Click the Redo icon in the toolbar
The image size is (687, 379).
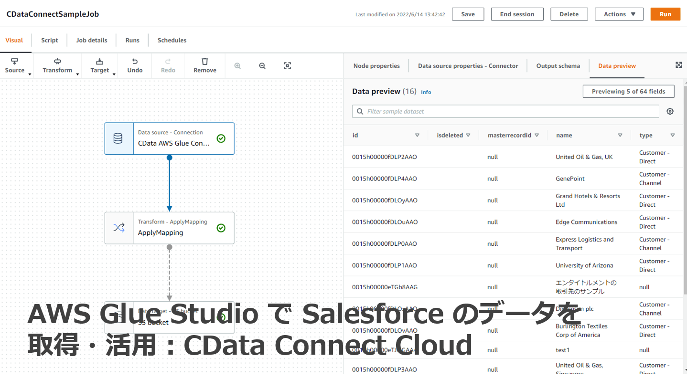click(168, 65)
